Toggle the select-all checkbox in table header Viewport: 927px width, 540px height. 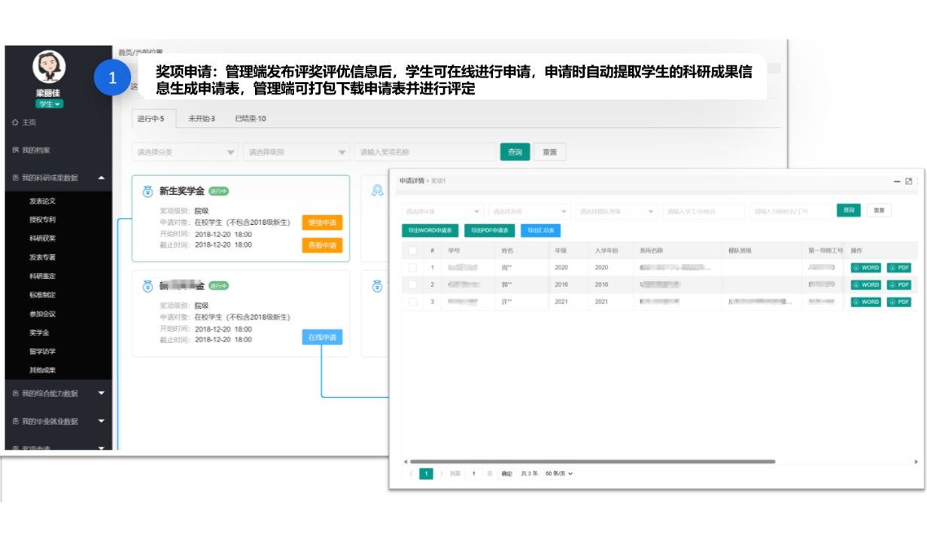pos(412,250)
